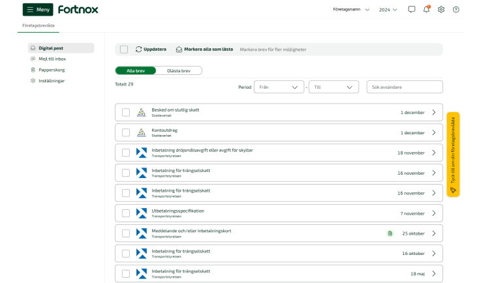
Task: Open 16 oktober letter via chevron
Action: point(433,254)
